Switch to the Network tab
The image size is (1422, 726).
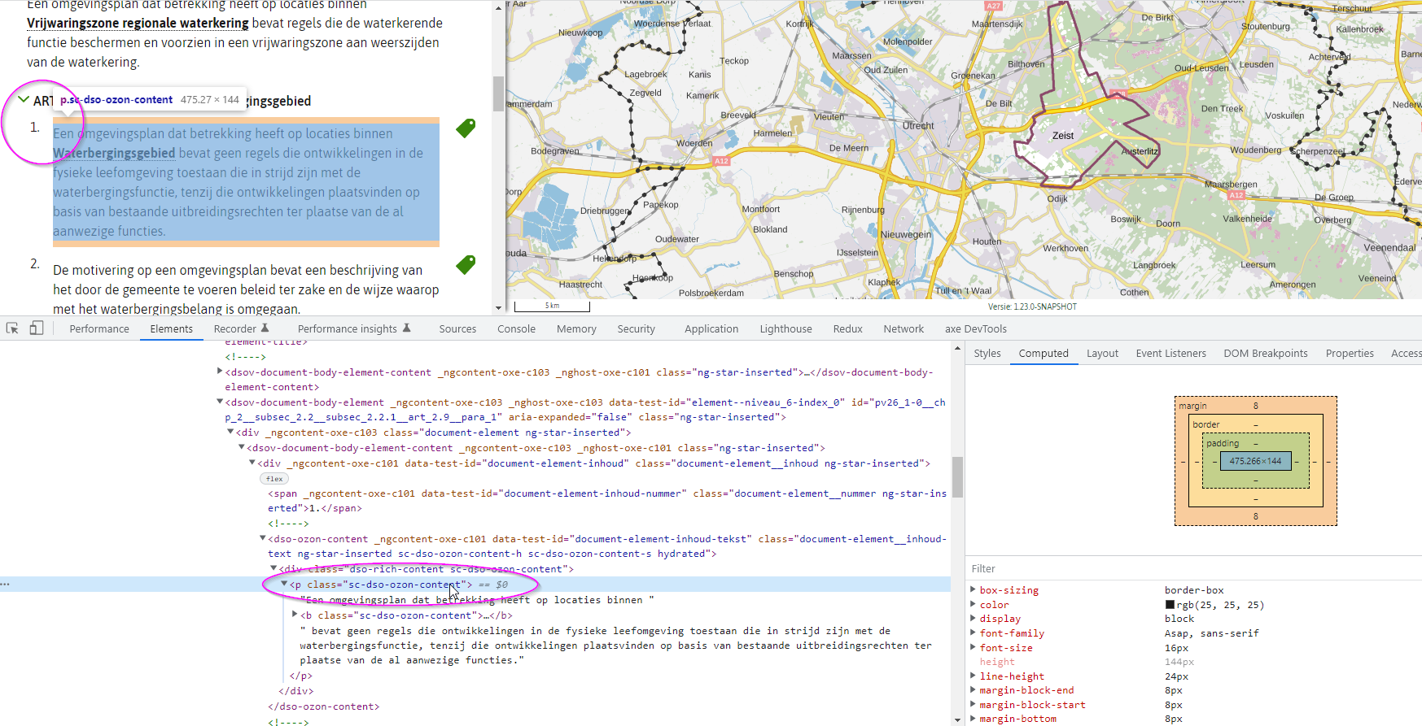904,328
